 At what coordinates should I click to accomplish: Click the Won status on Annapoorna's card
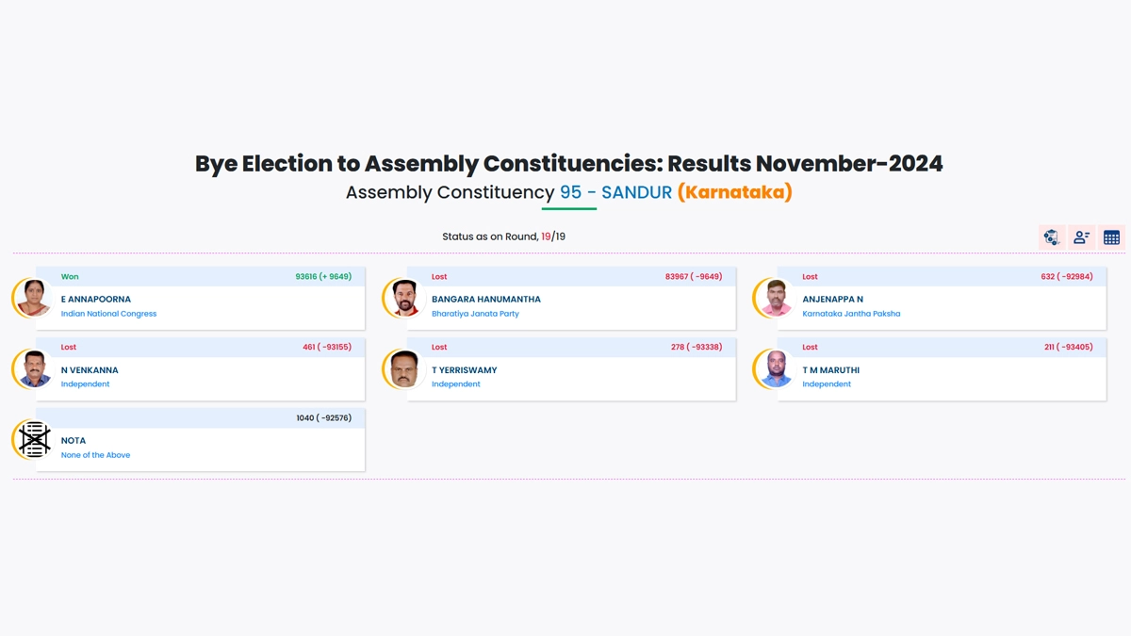pyautogui.click(x=70, y=277)
